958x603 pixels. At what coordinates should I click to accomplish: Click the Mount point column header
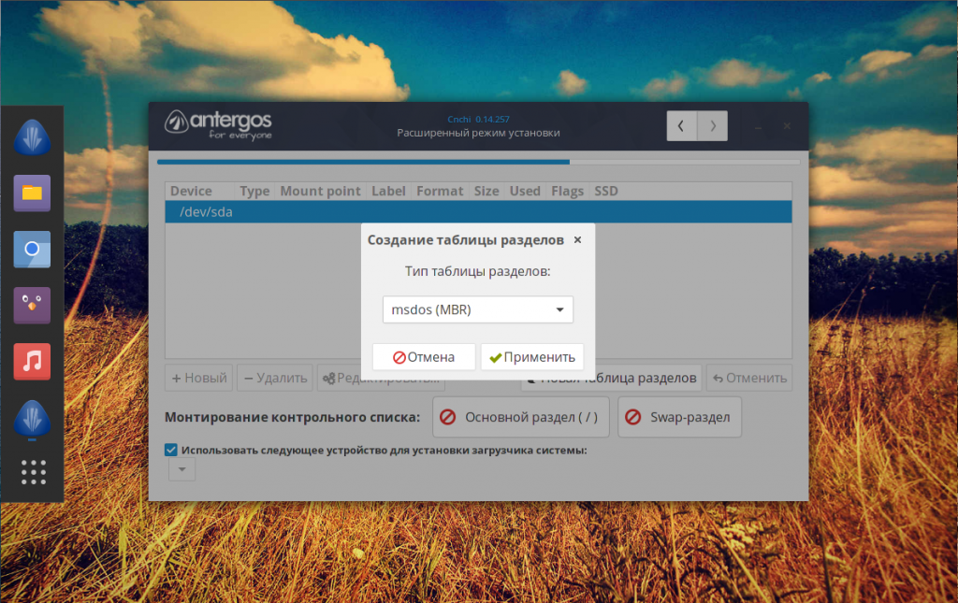pyautogui.click(x=320, y=191)
